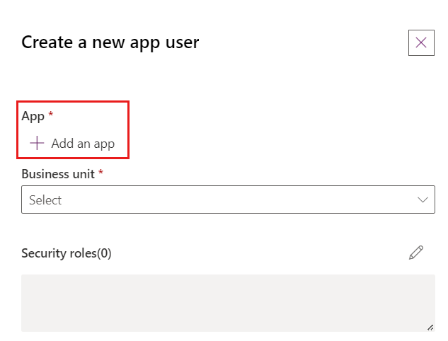
Task: Close the Create a new app user panel
Action: point(421,43)
